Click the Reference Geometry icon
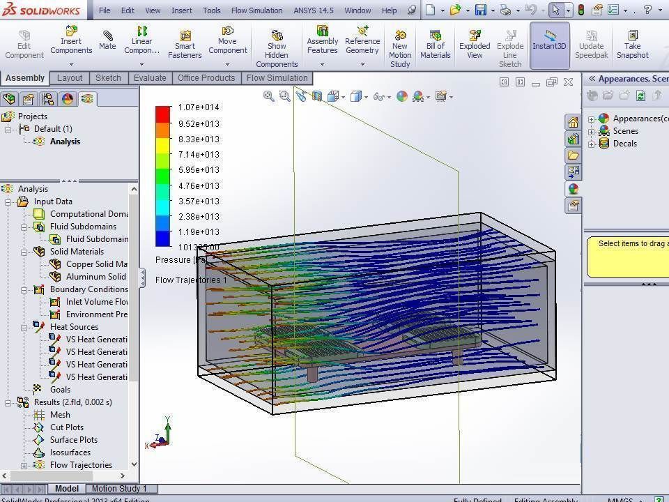Image resolution: width=669 pixels, height=502 pixels. (362, 31)
